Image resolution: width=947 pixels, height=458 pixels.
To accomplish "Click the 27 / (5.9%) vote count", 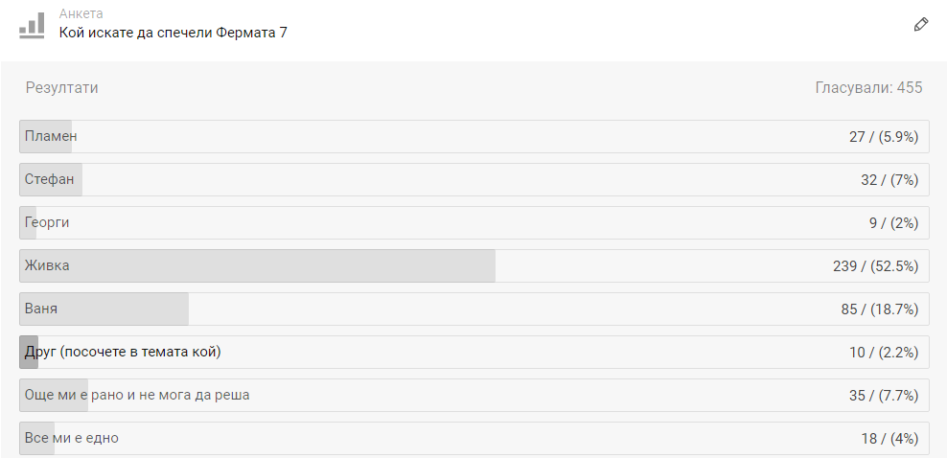I will click(x=884, y=137).
